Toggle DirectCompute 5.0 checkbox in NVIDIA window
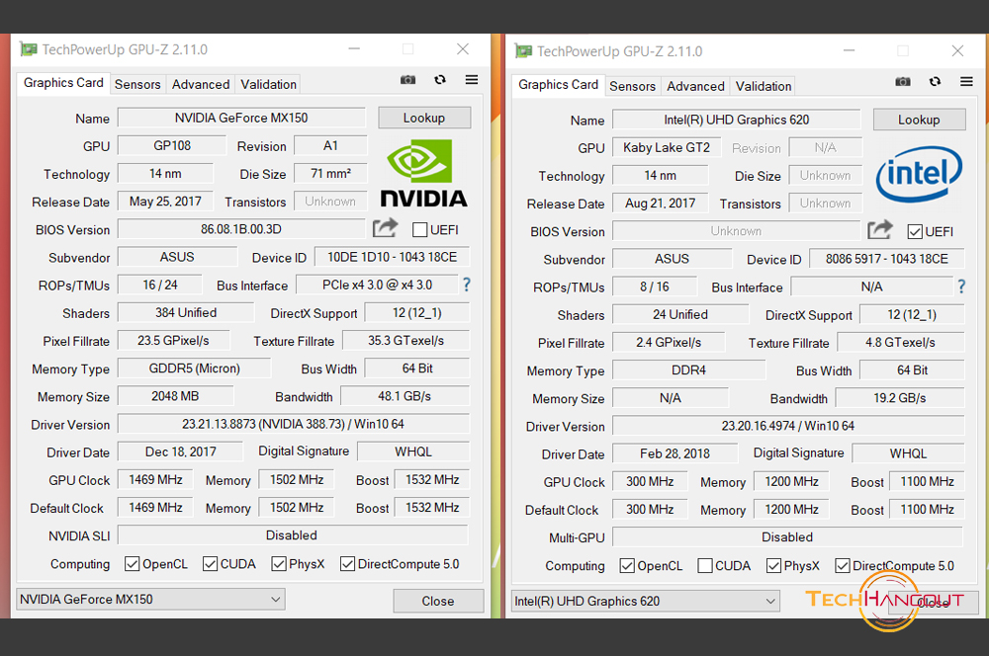 (x=347, y=564)
